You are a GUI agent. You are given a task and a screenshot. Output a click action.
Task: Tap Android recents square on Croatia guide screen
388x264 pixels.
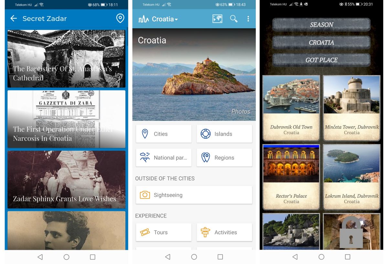point(220,257)
